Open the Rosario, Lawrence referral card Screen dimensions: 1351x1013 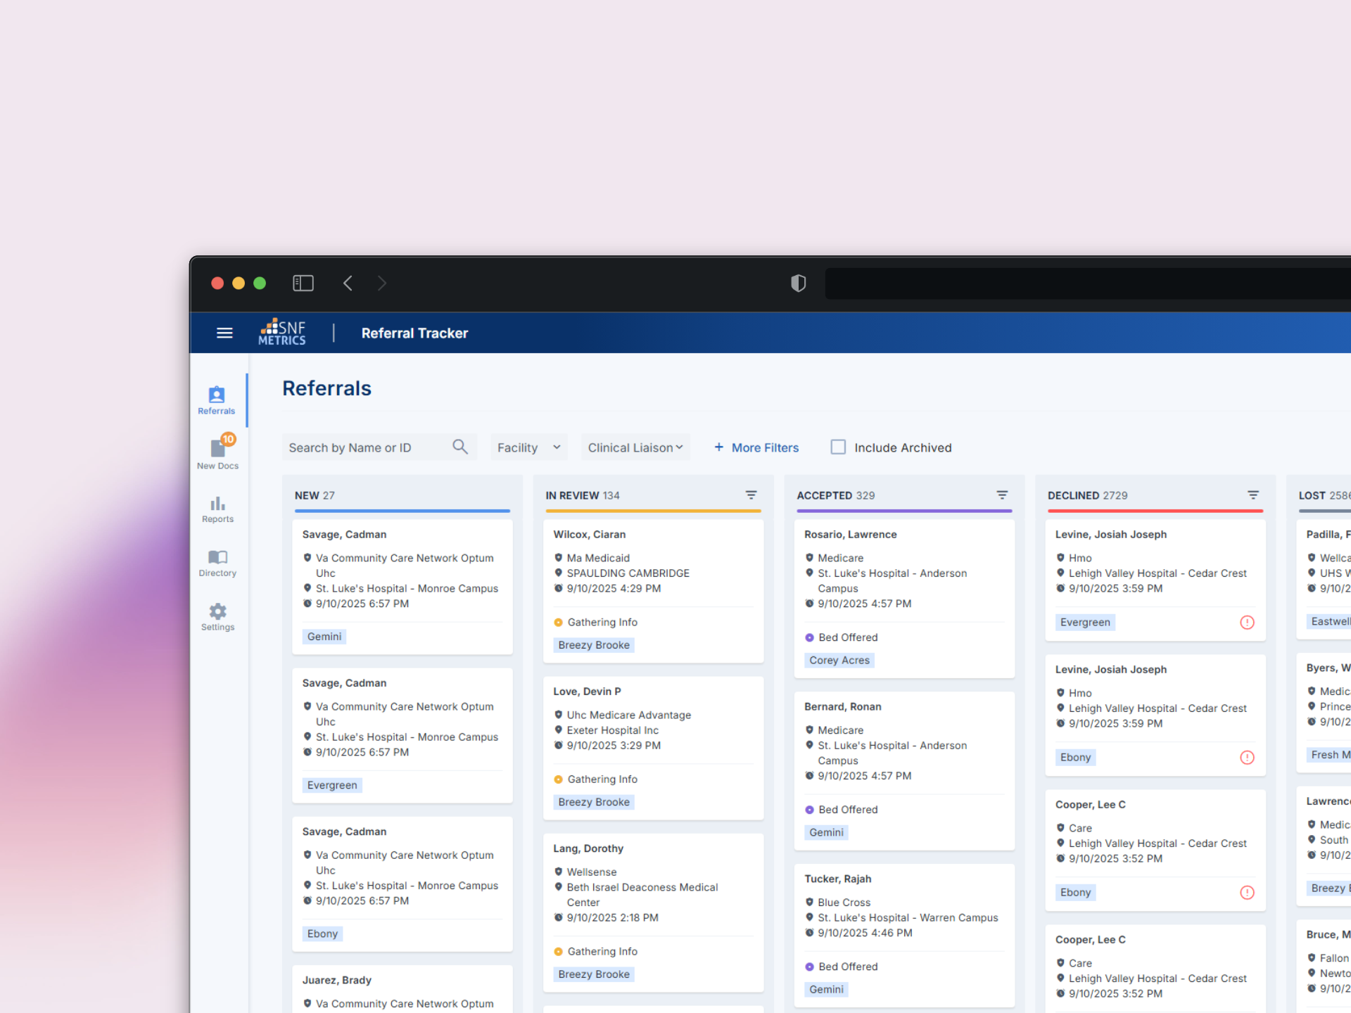(x=850, y=535)
